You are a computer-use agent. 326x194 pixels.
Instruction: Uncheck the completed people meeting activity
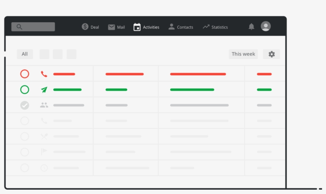25,105
